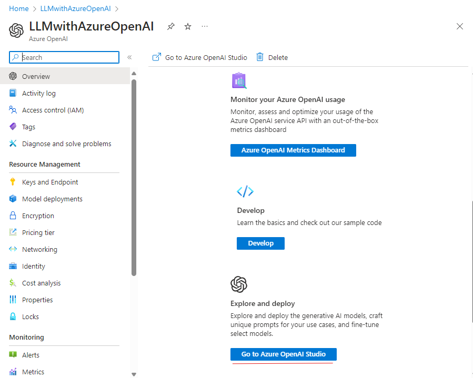
Task: Click the green Alerts icon
Action: click(13, 354)
